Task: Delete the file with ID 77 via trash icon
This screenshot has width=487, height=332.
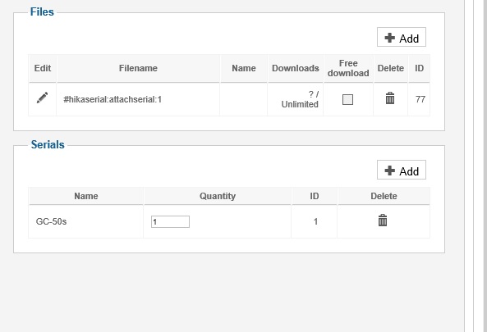Action: click(390, 98)
